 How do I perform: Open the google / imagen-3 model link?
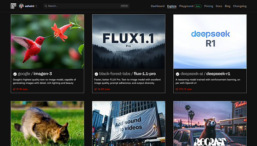pos(35,74)
